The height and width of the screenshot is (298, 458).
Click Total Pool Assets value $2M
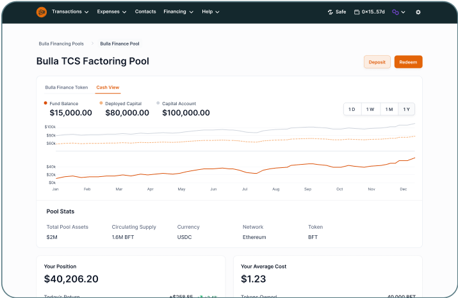pyautogui.click(x=52, y=237)
